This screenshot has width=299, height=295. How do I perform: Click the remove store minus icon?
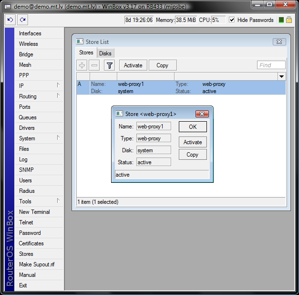94,65
